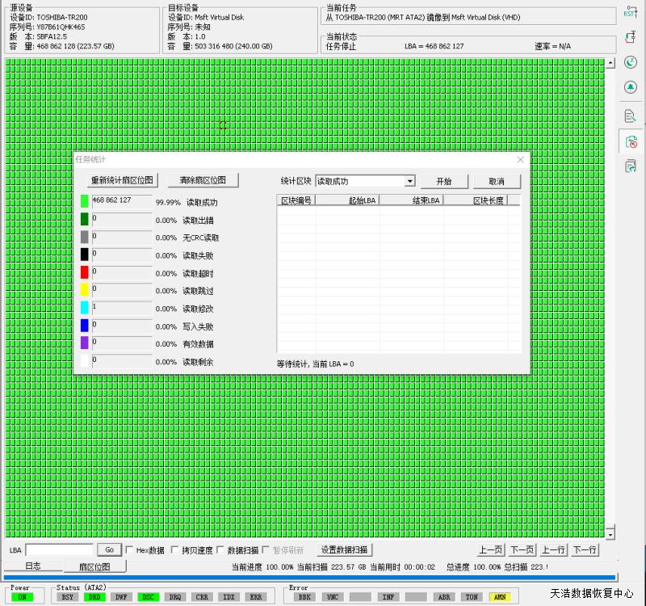Open the document search icon in sidebar
Image resolution: width=646 pixels, height=606 pixels.
click(x=631, y=116)
